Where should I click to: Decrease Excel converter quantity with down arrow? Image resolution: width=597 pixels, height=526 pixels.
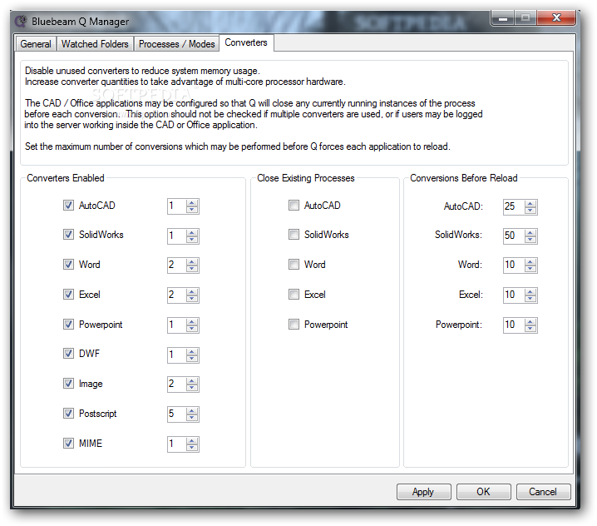[x=192, y=299]
